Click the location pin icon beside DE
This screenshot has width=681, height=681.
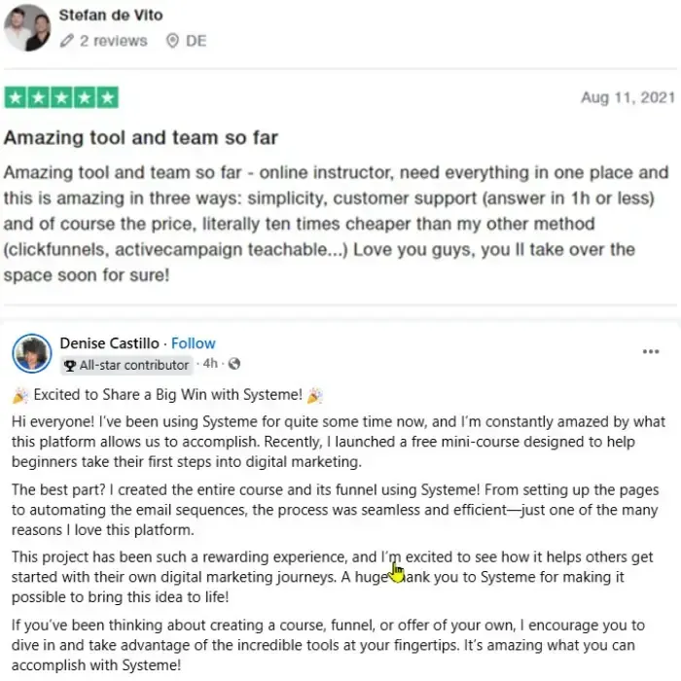172,41
